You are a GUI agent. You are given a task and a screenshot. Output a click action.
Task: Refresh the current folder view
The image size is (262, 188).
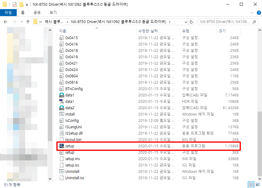coord(191,22)
